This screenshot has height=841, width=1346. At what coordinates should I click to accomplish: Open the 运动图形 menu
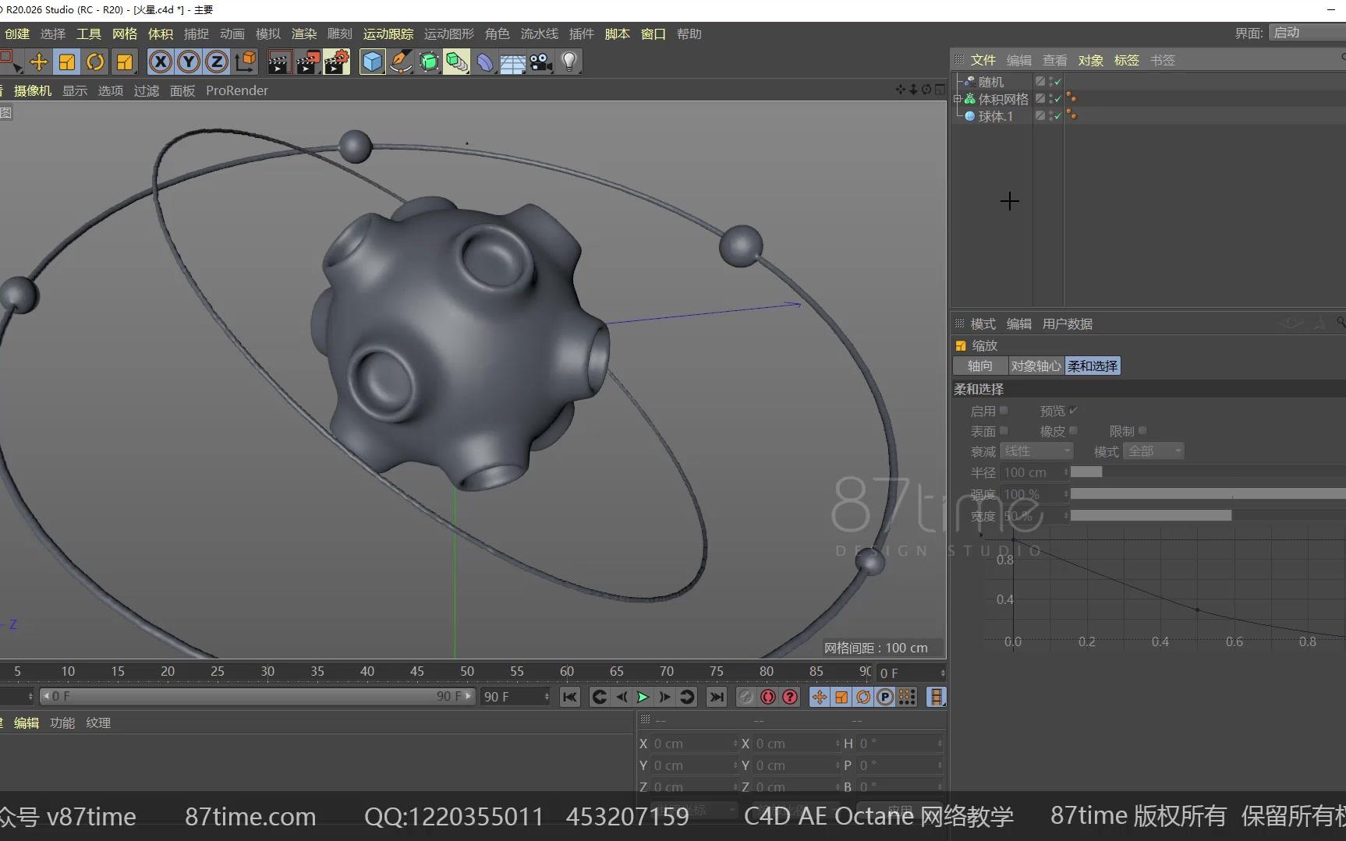(x=448, y=34)
